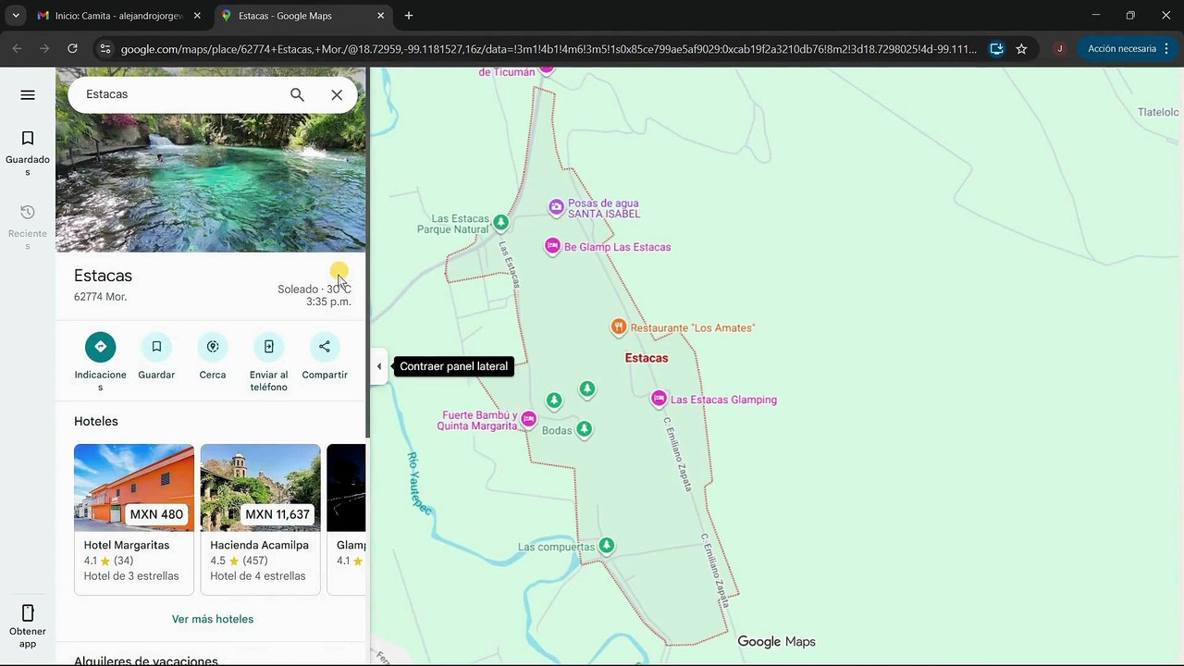Click the MXN 480 price tag
This screenshot has width=1184, height=666.
[x=156, y=514]
